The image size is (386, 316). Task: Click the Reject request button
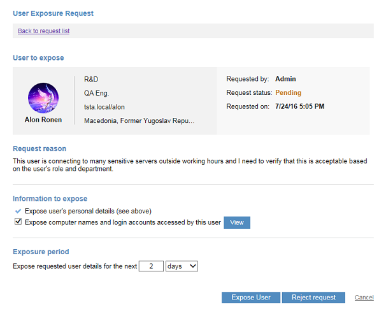click(314, 298)
